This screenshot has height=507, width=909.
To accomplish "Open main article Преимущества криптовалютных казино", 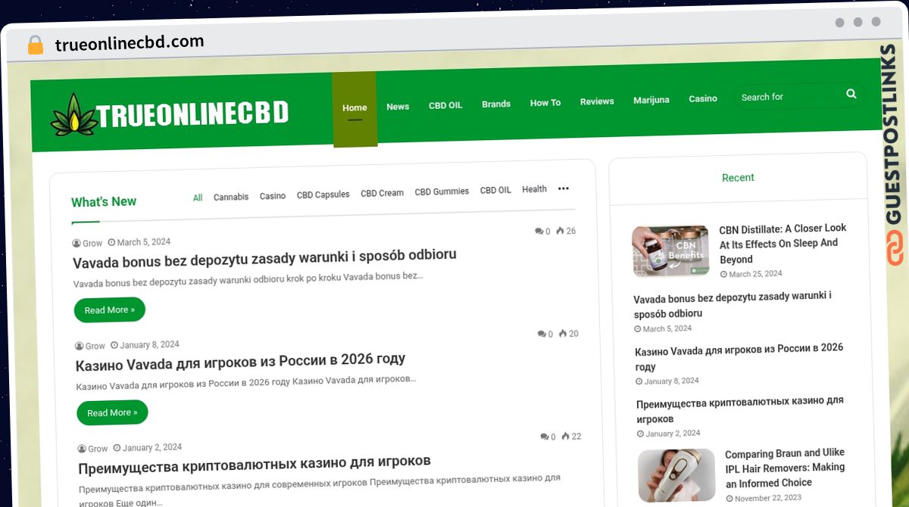I will (x=255, y=464).
